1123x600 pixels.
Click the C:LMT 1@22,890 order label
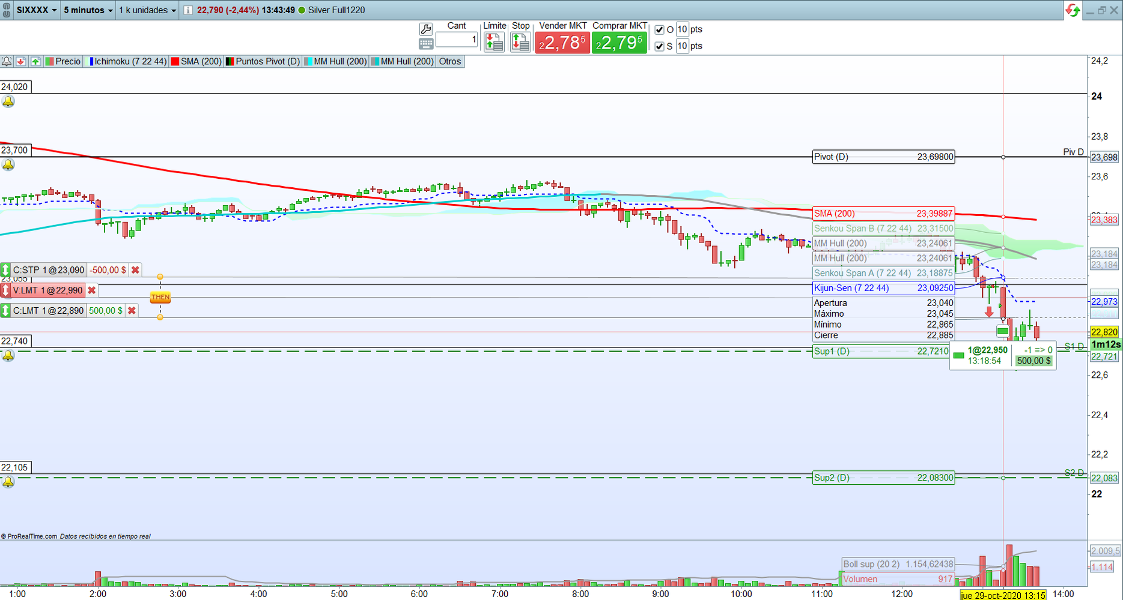click(x=49, y=310)
